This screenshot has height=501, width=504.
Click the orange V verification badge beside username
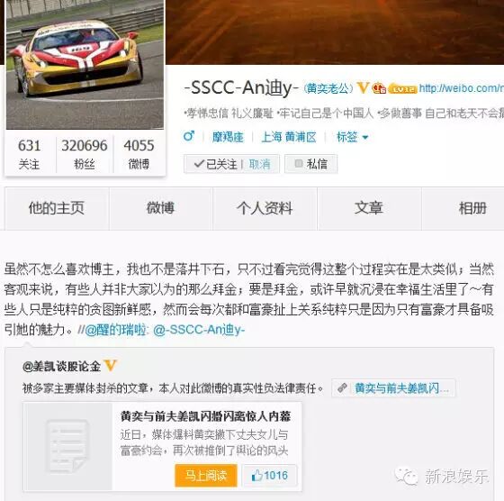363,87
